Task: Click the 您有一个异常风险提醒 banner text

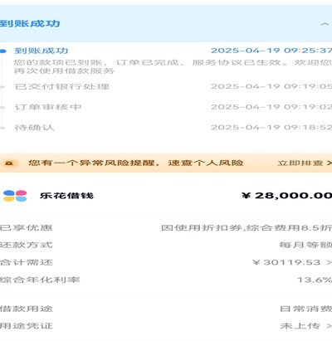Action: 135,163
